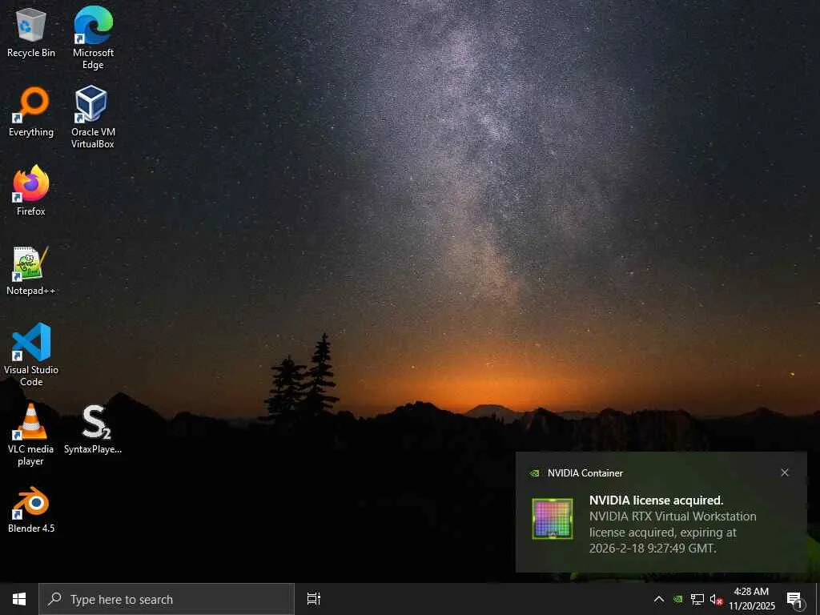Click the NVIDIA tray icon
The width and height of the screenshot is (820, 615).
pos(677,599)
